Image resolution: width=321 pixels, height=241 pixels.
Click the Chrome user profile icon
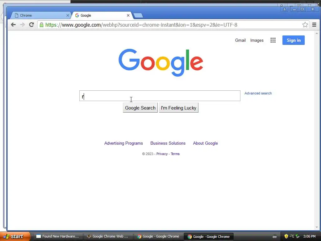click(285, 9)
